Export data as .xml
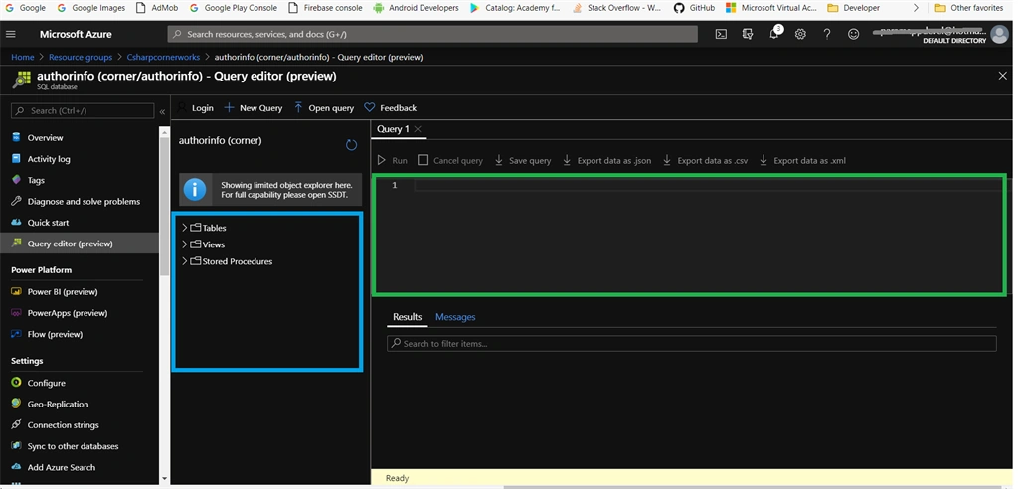The width and height of the screenshot is (1018, 489). click(x=802, y=160)
